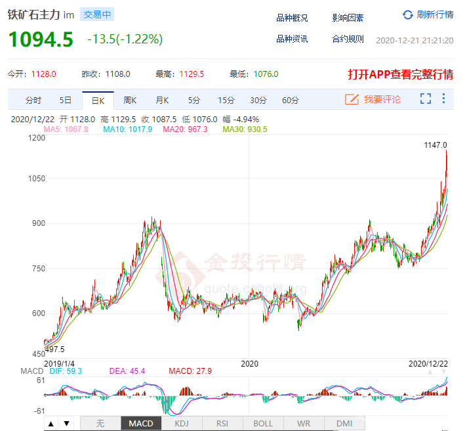Click the 铁矿石主力 im title
Image resolution: width=465 pixels, height=431 pixels.
41,14
